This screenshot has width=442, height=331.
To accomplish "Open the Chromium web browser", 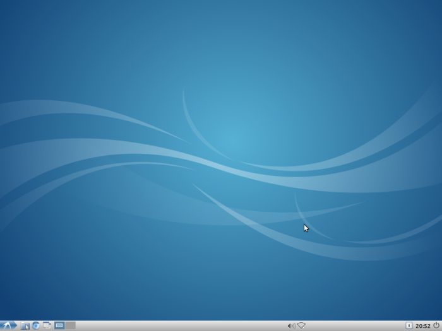I will [36, 325].
